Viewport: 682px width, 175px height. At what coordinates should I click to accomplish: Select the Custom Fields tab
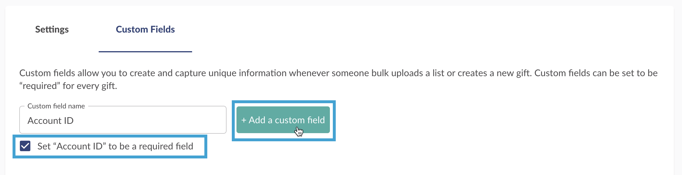point(145,29)
